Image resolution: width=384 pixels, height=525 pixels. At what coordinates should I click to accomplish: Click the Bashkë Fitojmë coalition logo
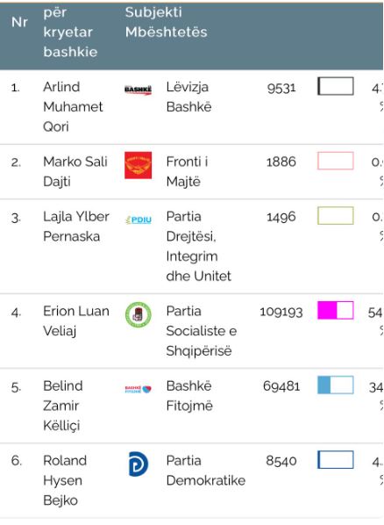(138, 389)
